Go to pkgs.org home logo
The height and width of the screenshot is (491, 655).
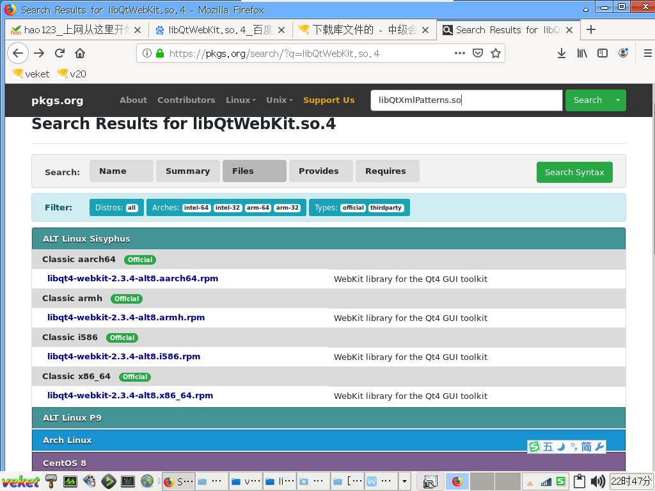click(x=57, y=100)
